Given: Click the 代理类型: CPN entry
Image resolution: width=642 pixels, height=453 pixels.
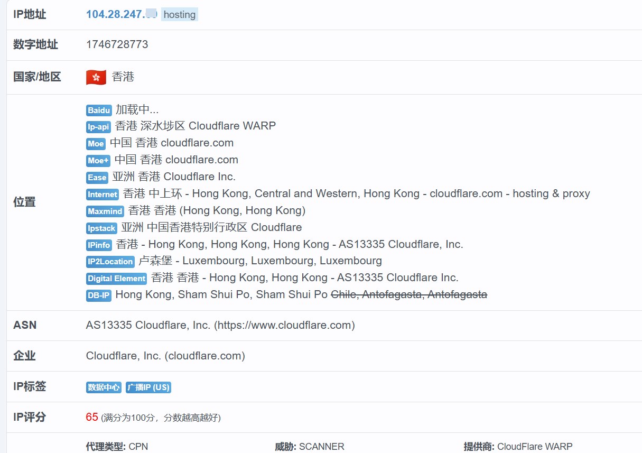Looking at the screenshot, I should tap(117, 447).
